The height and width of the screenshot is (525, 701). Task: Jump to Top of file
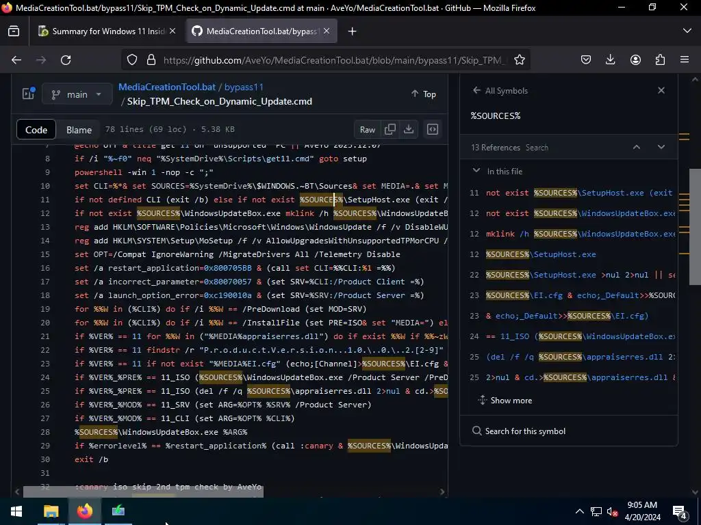[x=423, y=94]
